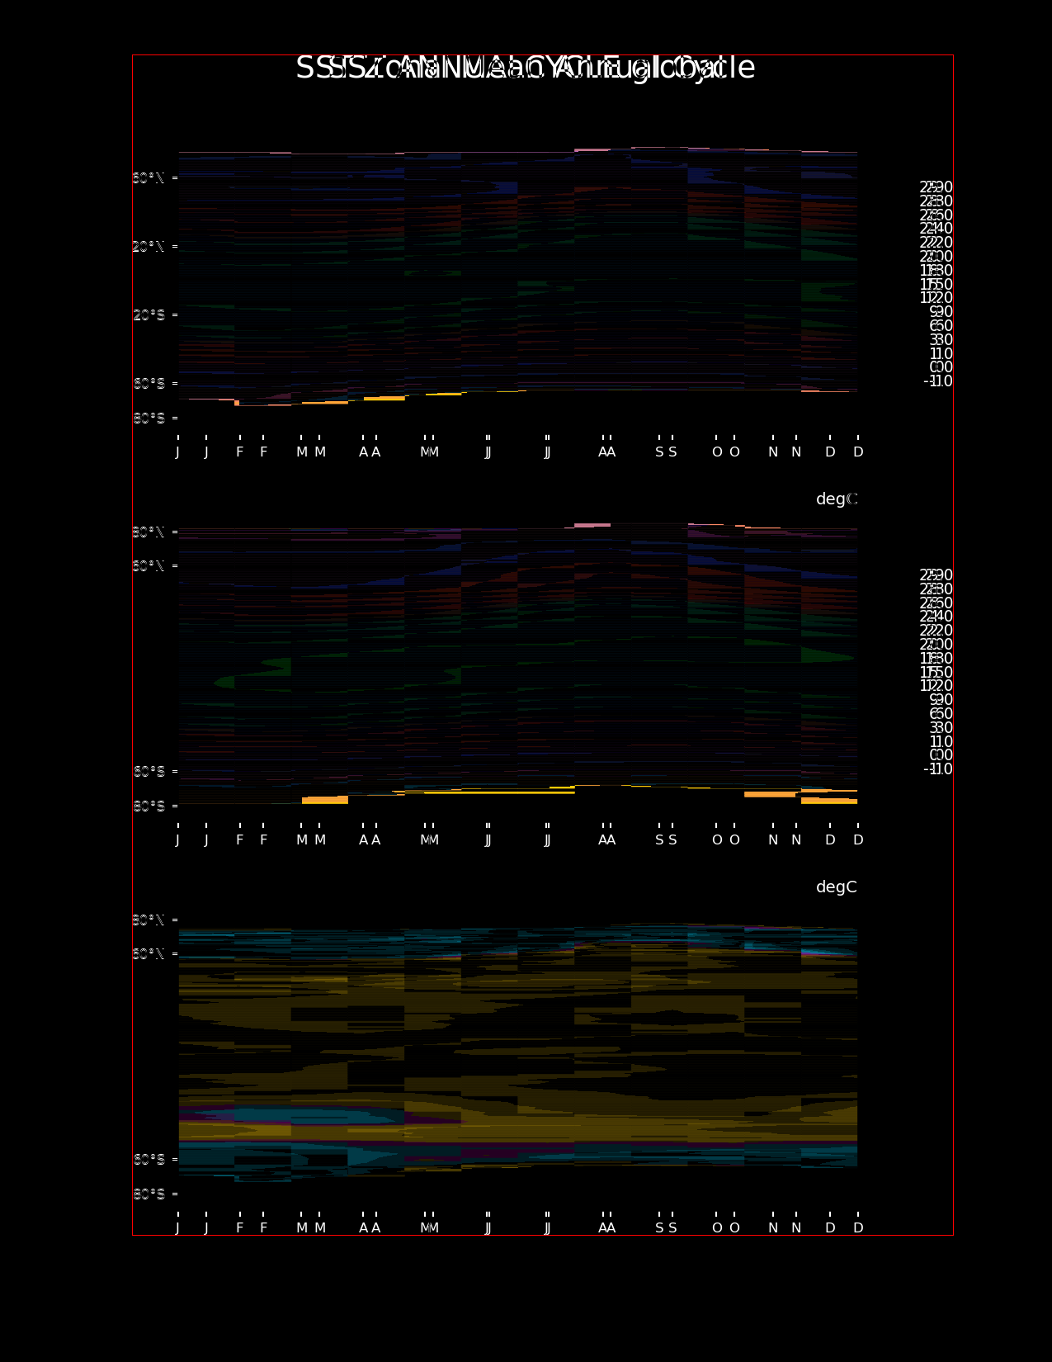
Task: Click the 60°S latitude label on top plot
Action: [x=149, y=384]
